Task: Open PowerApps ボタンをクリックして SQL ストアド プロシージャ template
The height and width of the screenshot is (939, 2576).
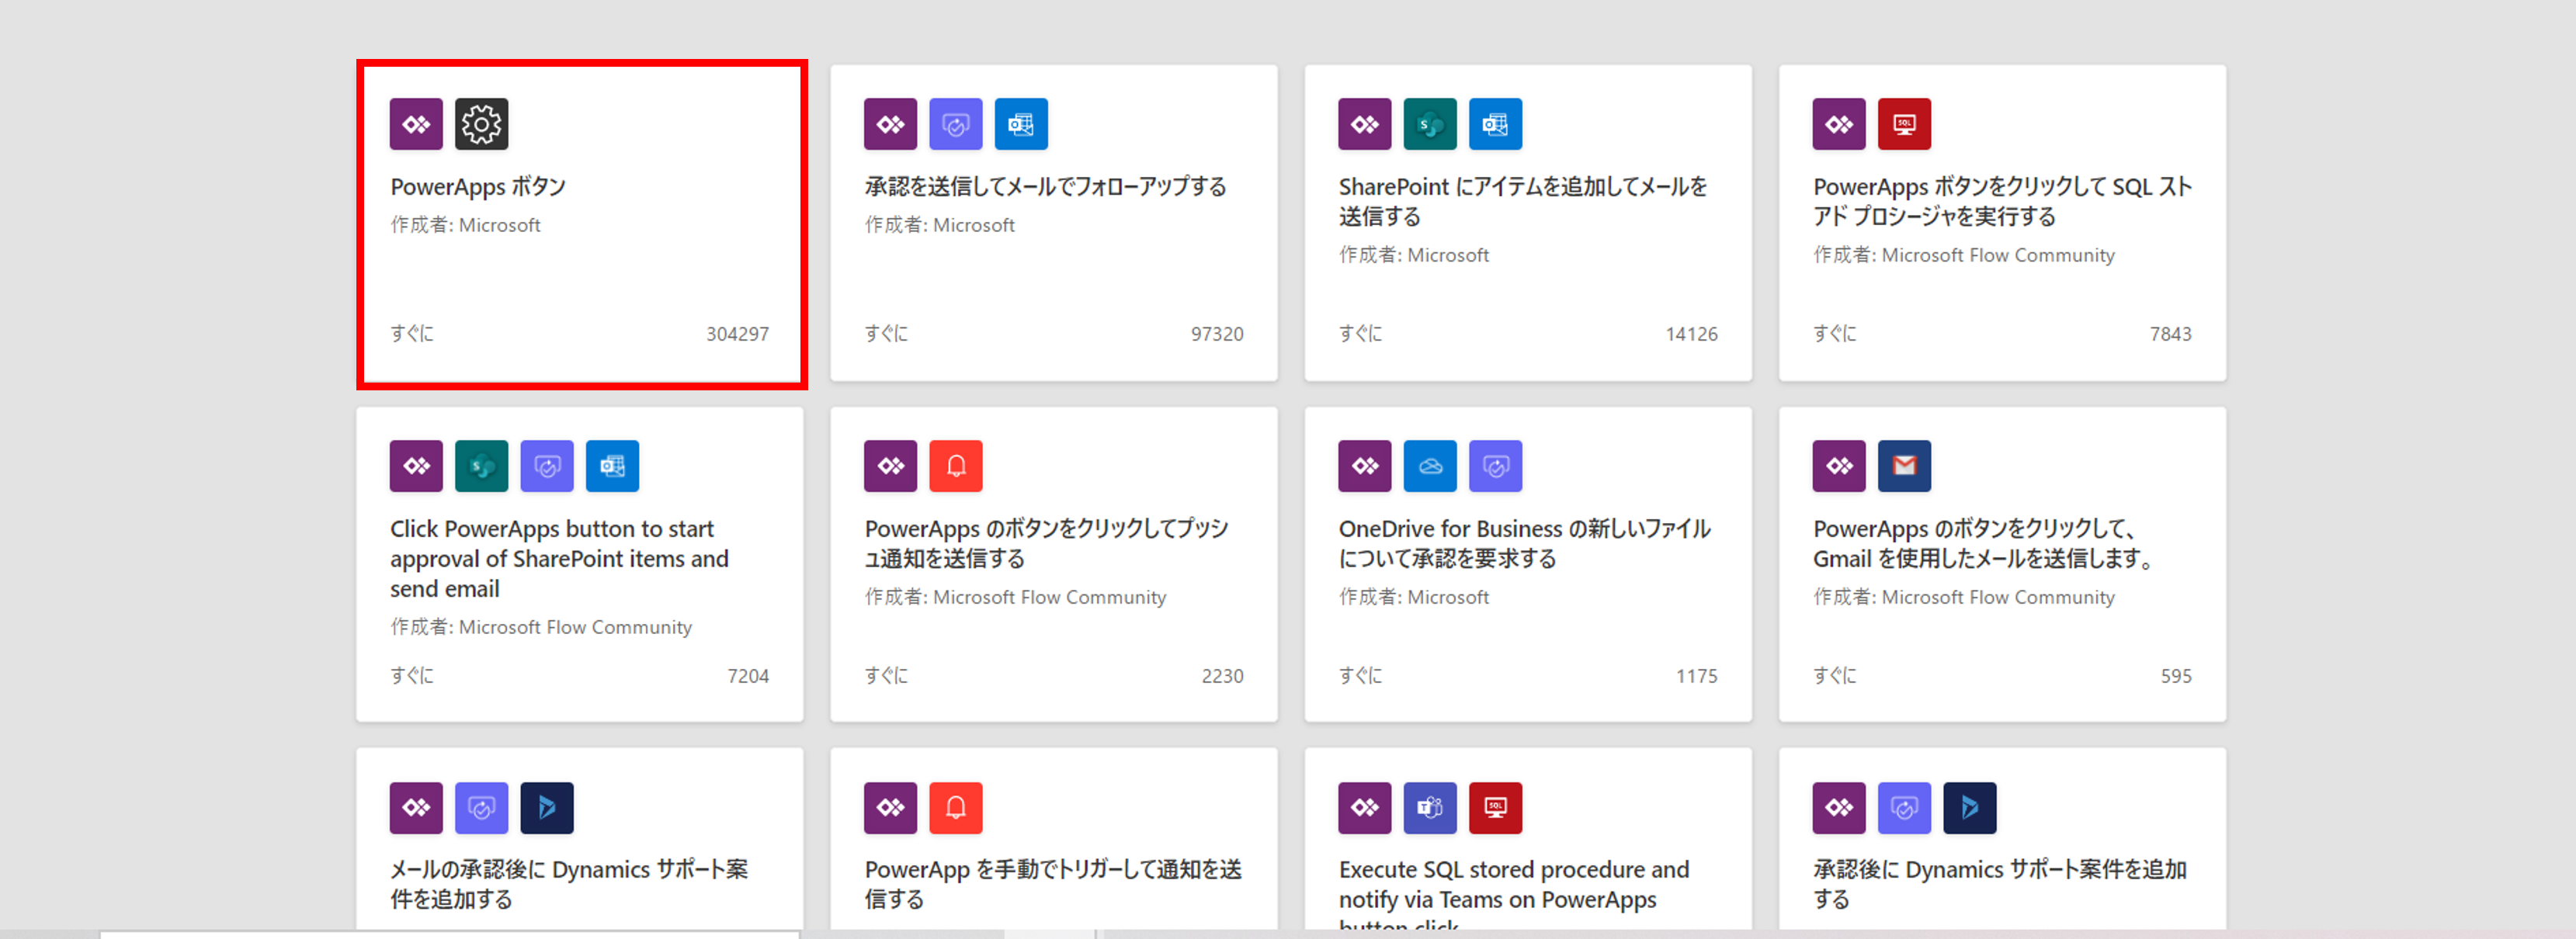Action: tap(2002, 201)
